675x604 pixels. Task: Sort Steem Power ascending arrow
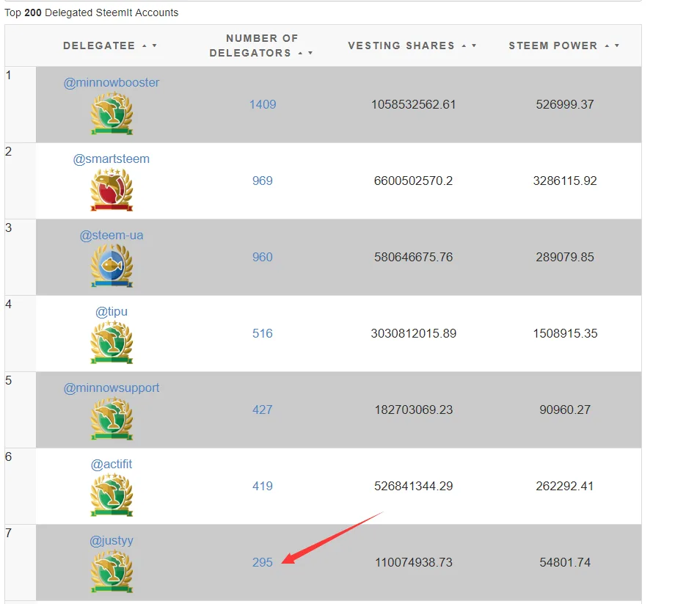(x=607, y=46)
